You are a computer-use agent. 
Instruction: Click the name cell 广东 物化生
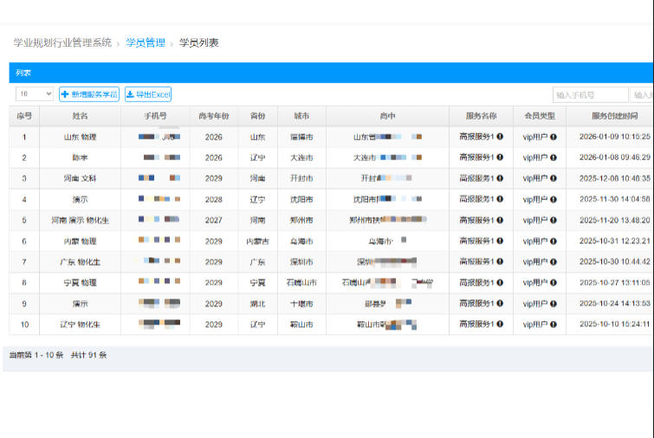(80, 261)
